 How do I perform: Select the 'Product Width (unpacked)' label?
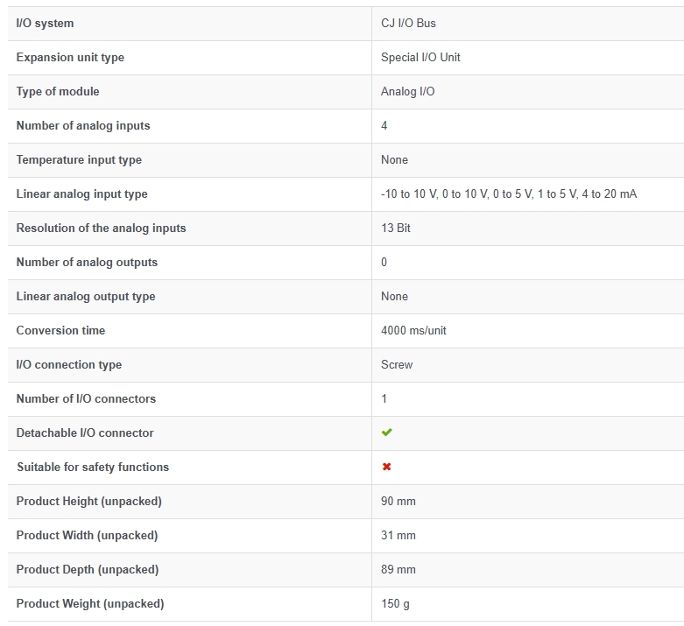[87, 536]
